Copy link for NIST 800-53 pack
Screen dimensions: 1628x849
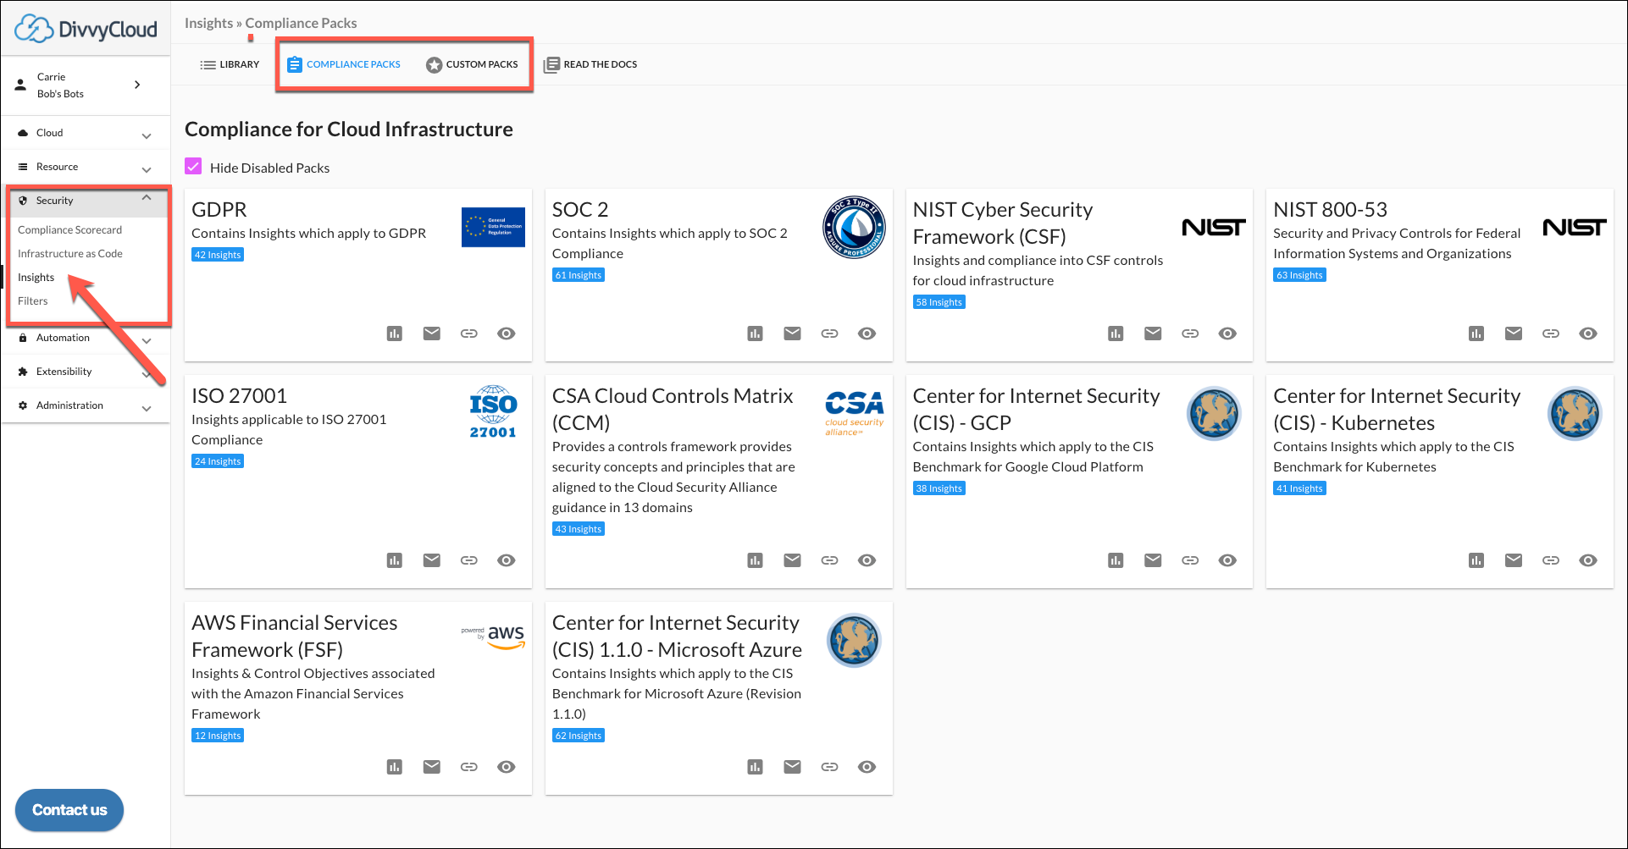1551,334
